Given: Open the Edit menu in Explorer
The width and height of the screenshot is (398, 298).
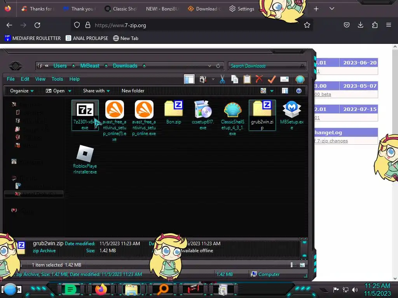Looking at the screenshot, I should click(x=25, y=79).
